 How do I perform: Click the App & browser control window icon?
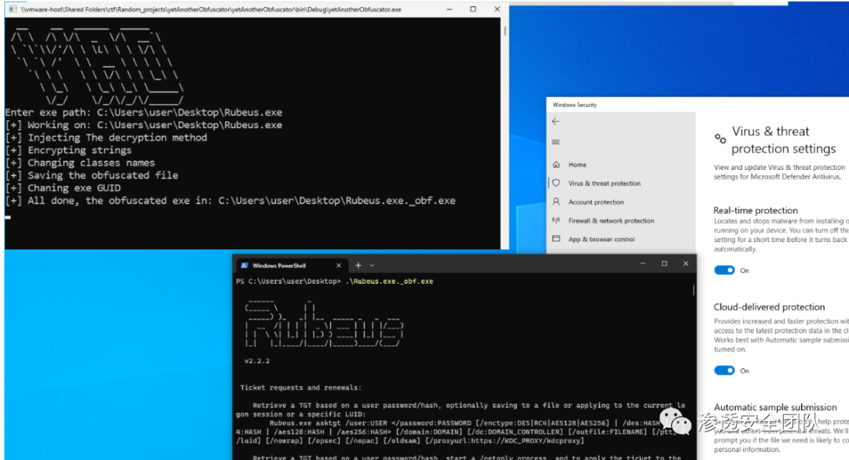click(556, 238)
